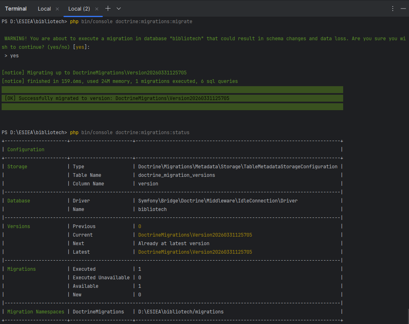Click the D:\ESIEA\bibliotech/migrations path
This screenshot has height=324, width=409.
(181, 312)
